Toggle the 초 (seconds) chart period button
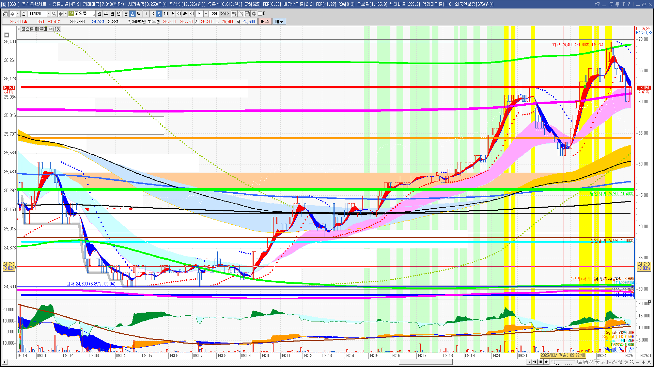This screenshot has width=654, height=367. [x=133, y=14]
